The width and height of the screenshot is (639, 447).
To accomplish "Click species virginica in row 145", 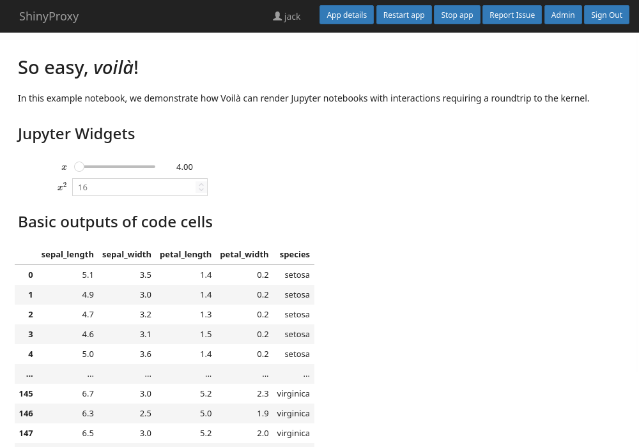I will (293, 393).
